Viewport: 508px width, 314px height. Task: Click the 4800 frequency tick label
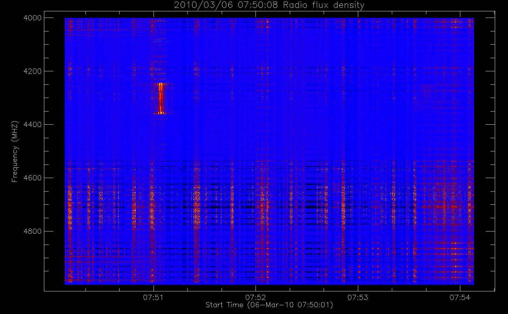click(33, 231)
